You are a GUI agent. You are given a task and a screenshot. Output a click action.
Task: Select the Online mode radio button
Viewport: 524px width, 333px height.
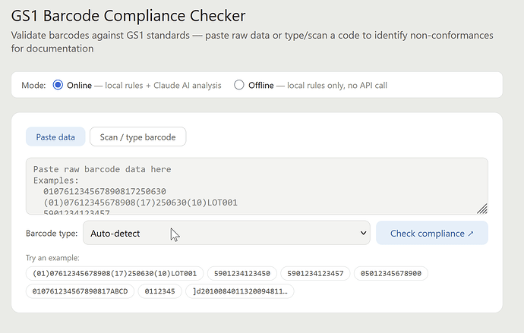[58, 85]
